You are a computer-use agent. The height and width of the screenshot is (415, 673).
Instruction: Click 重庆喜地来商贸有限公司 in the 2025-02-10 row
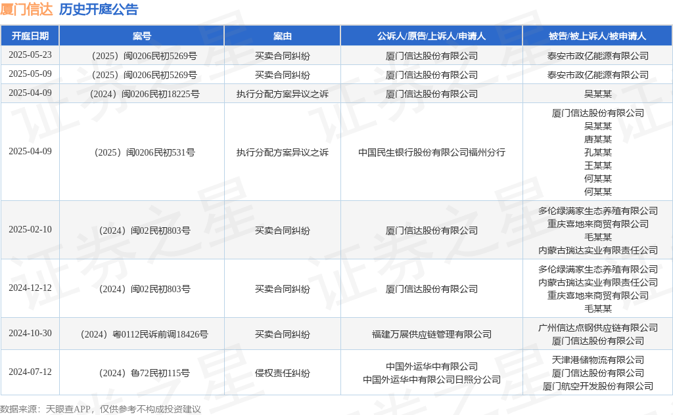tap(597, 224)
